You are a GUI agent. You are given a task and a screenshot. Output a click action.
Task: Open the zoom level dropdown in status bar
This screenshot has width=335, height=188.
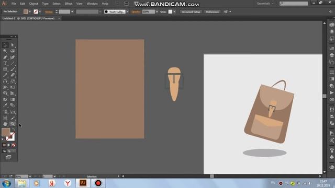30,177
